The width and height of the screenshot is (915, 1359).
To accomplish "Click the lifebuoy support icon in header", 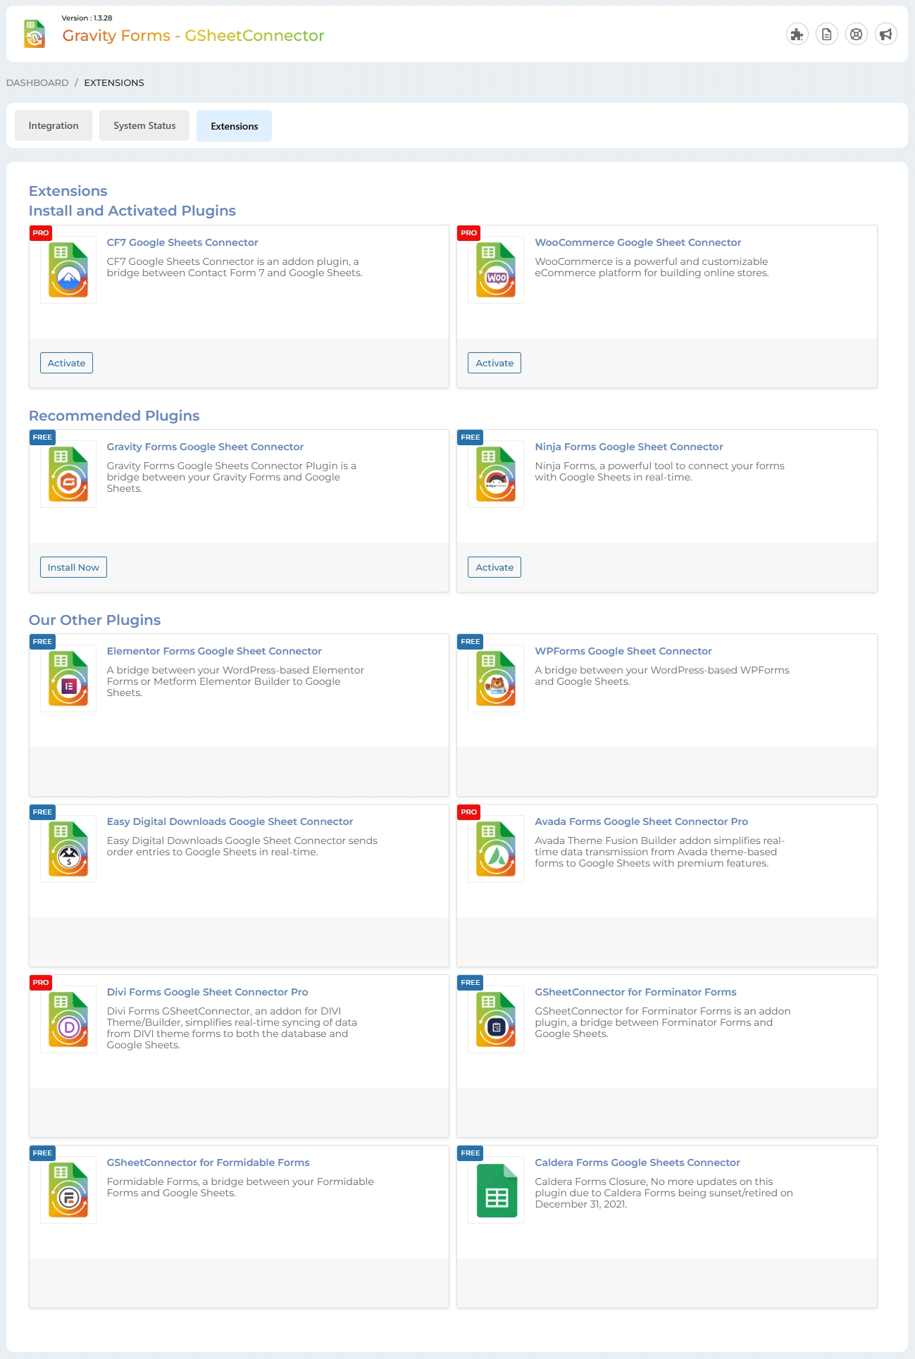I will (856, 34).
